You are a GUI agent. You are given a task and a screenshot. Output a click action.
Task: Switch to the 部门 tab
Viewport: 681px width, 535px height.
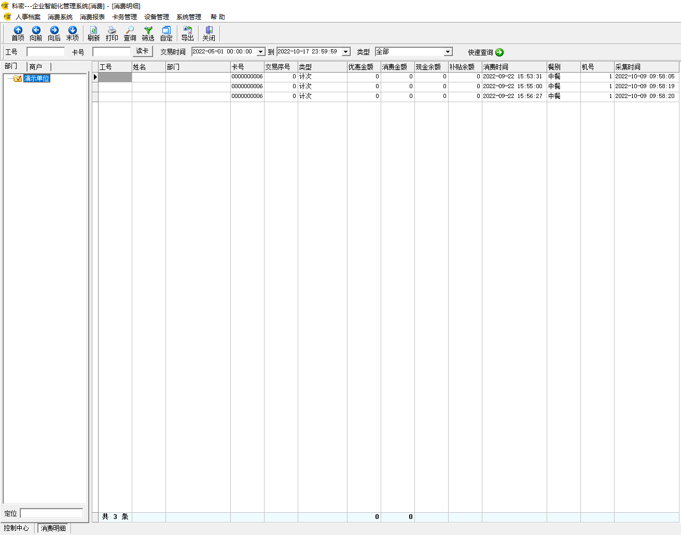(x=14, y=66)
